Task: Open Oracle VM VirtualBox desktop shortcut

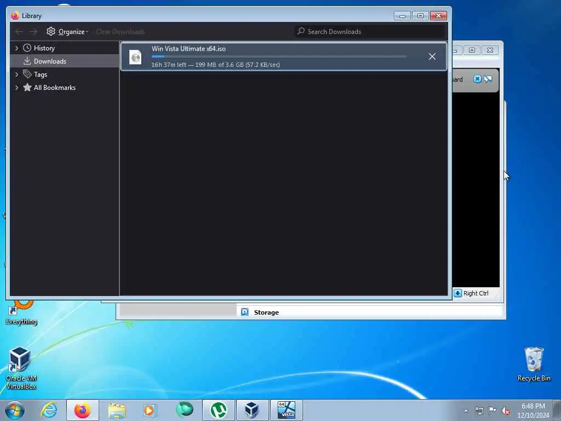Action: pos(21,368)
